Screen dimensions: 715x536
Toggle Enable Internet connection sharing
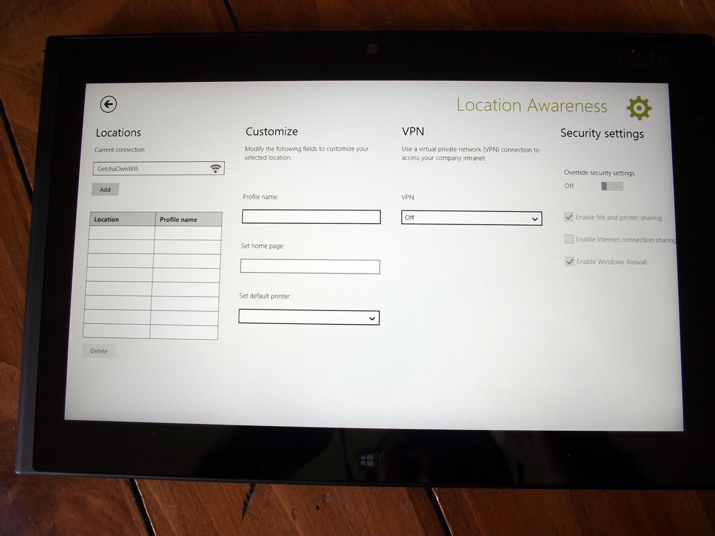[x=569, y=239]
